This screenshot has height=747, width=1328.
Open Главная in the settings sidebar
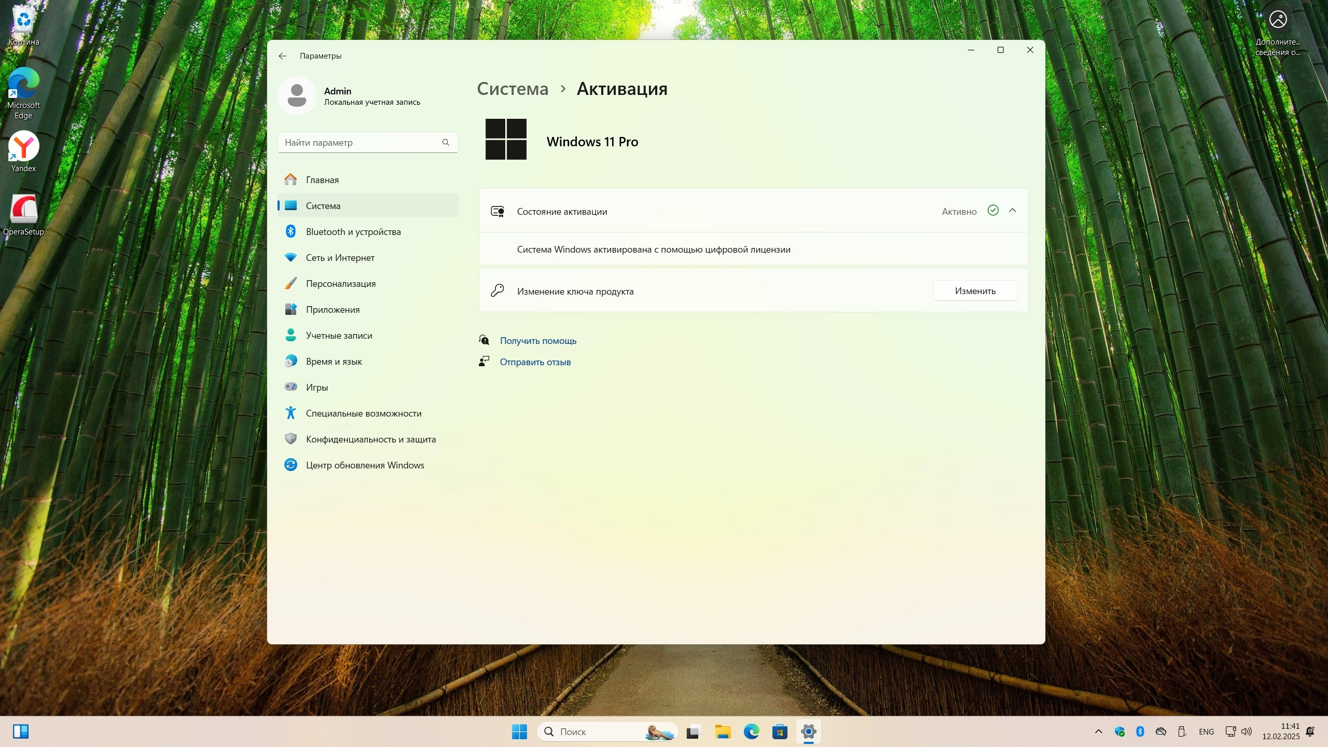click(322, 180)
